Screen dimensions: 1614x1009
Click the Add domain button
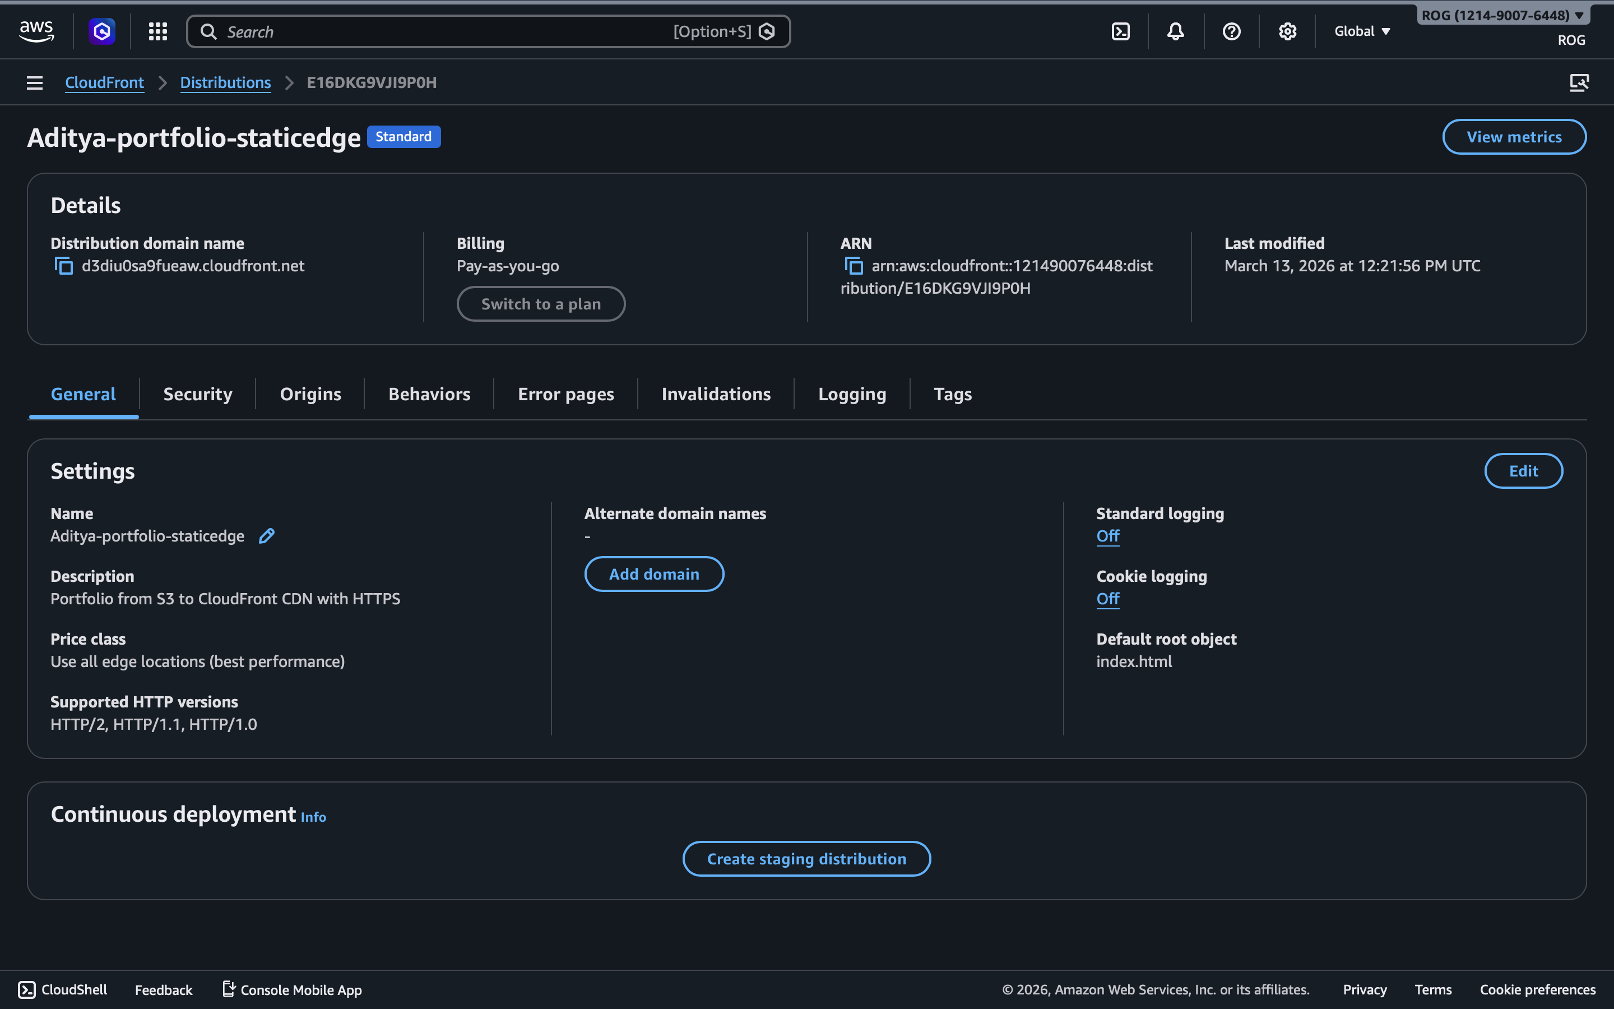(x=653, y=574)
